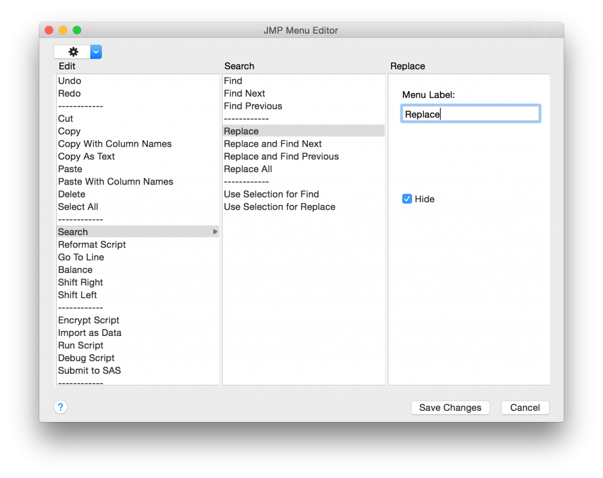Select Replace and Find Previous item
Screen dimensions: 603x478
click(281, 157)
